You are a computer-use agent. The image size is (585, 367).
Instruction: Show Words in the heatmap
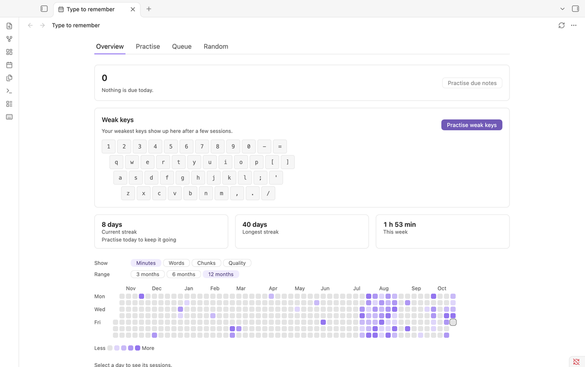177,263
